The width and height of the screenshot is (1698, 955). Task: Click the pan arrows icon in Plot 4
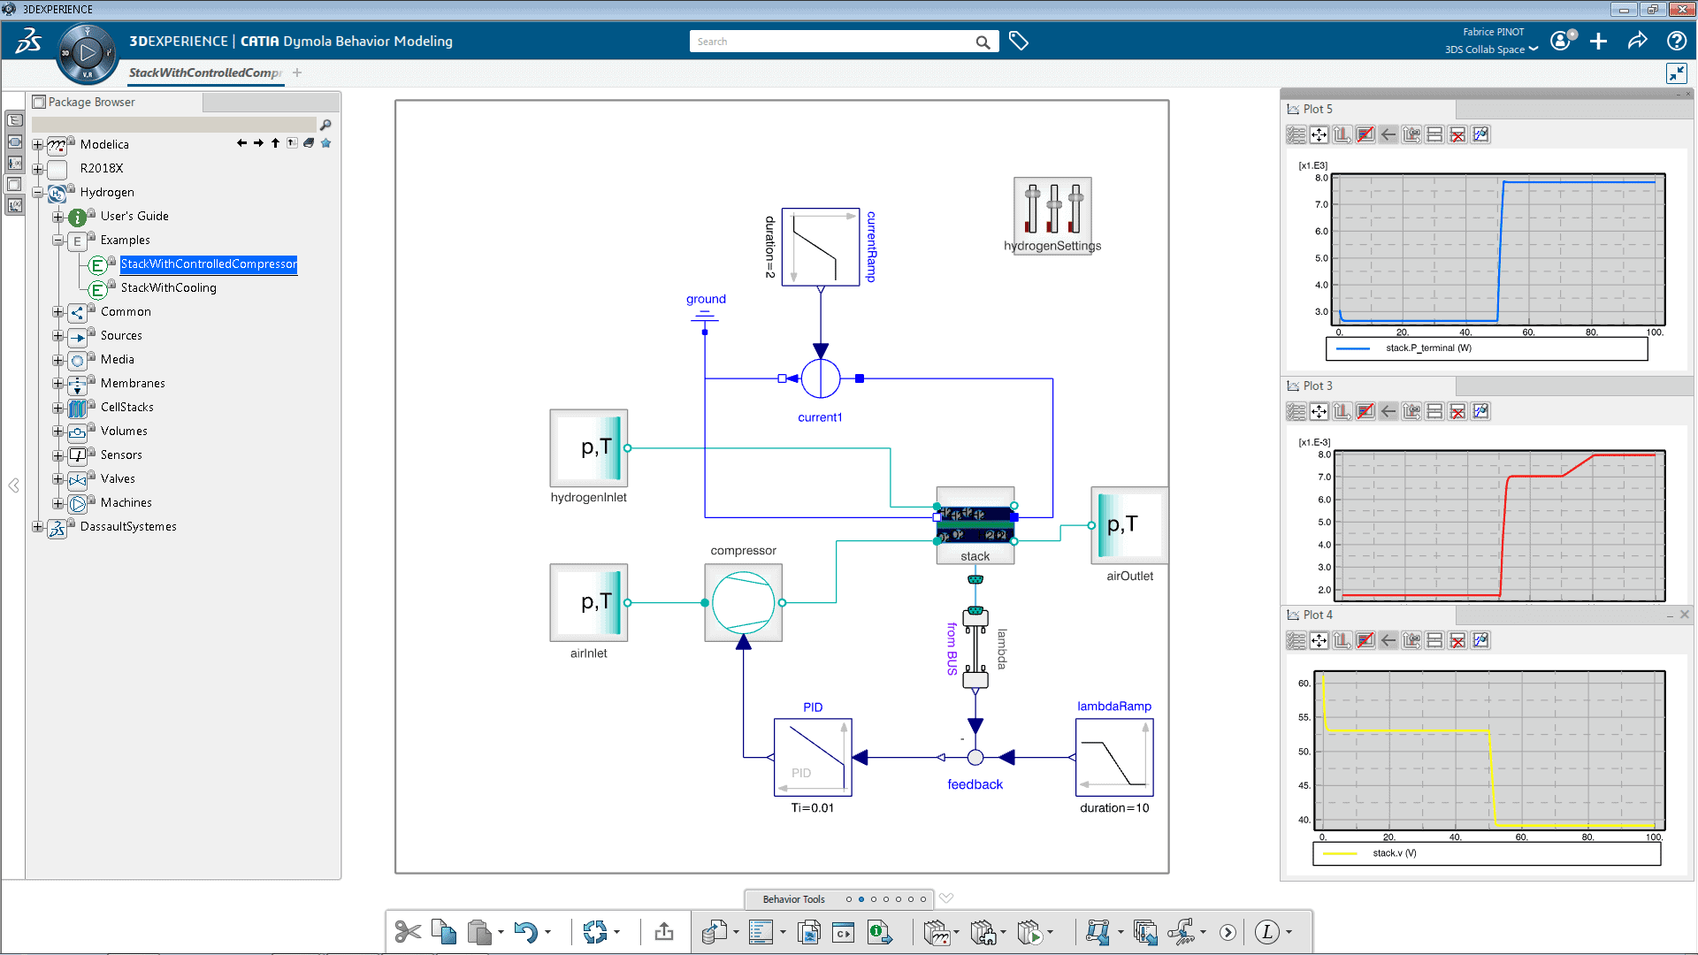pos(1319,640)
